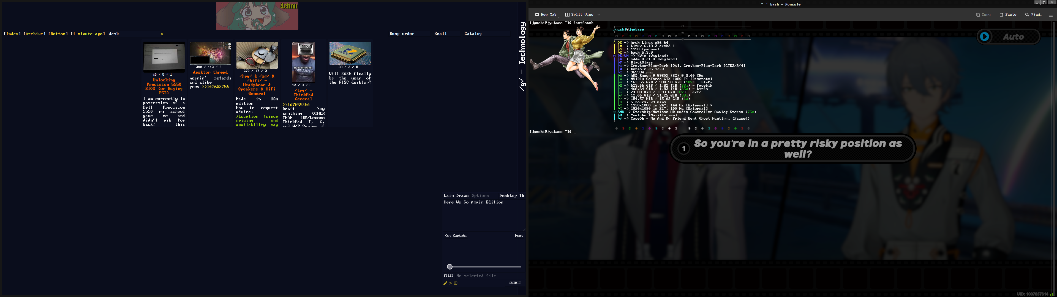The image size is (1057, 297).
Task: Open the desktop thread thumbnail
Action: pos(210,53)
